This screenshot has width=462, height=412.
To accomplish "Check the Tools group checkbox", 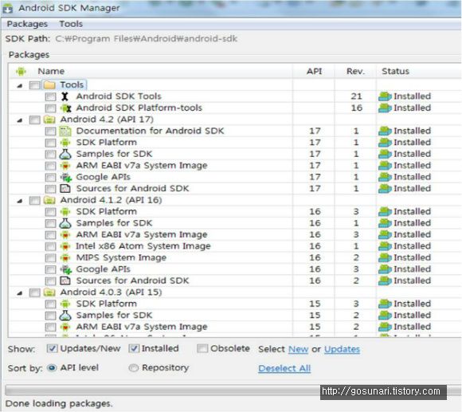I will point(35,85).
